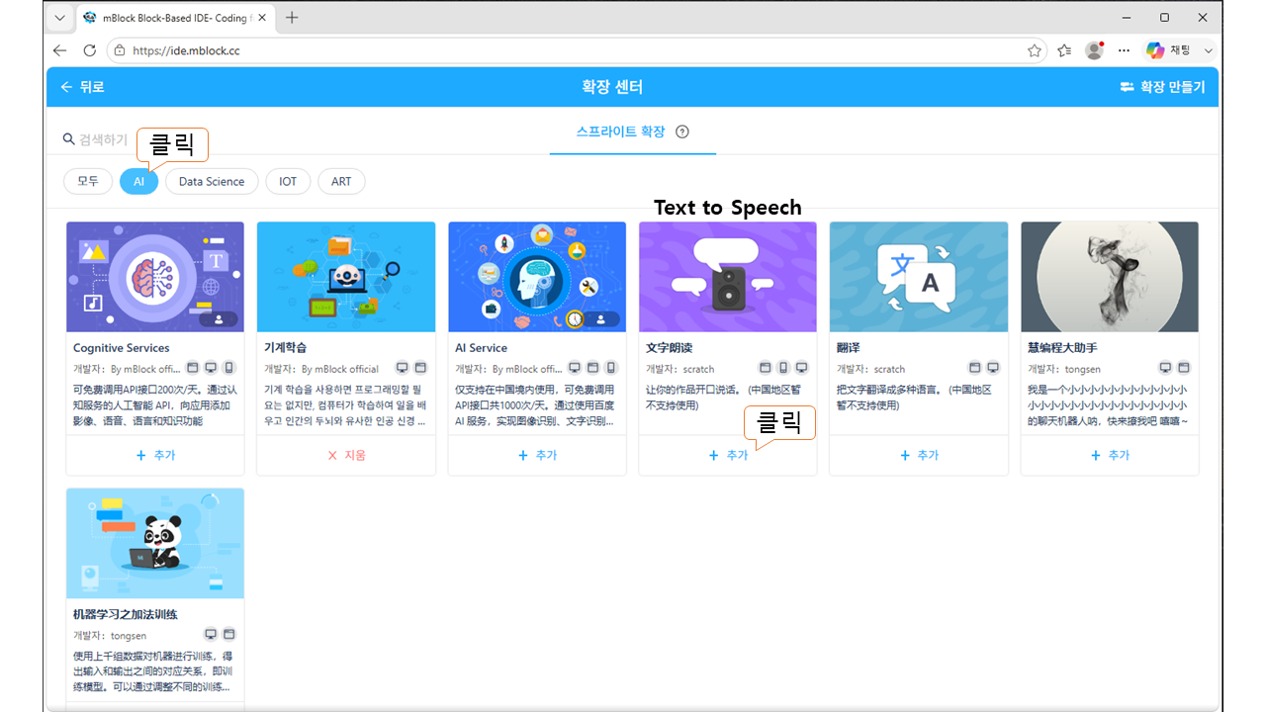Filter extensions by 모두
The image size is (1266, 712).
pyautogui.click(x=88, y=181)
